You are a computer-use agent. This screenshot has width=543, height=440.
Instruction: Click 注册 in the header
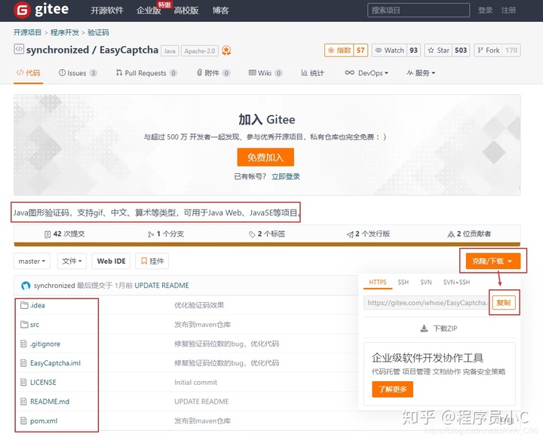coord(509,11)
